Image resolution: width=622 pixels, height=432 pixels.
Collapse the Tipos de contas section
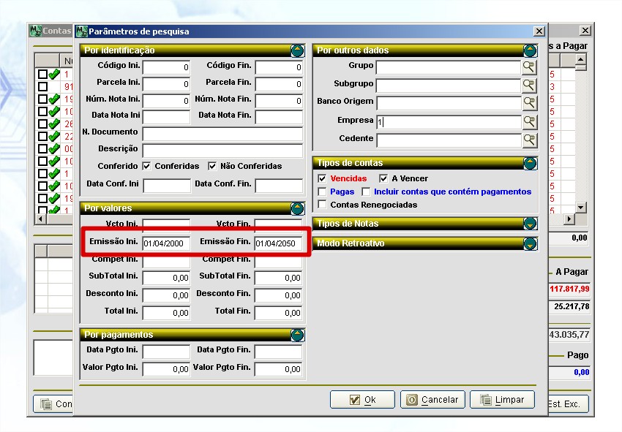pyautogui.click(x=531, y=163)
